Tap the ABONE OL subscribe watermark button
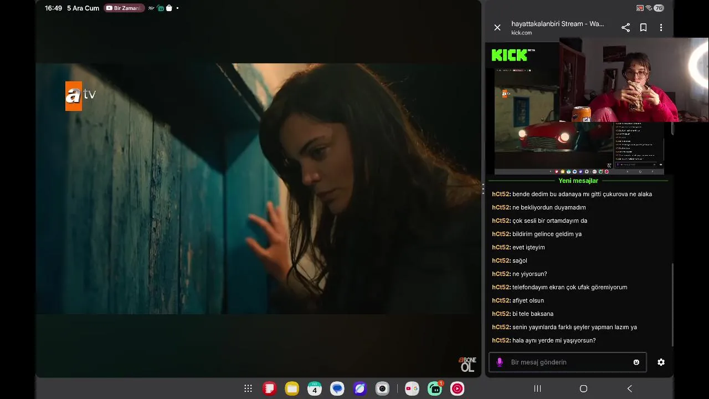The width and height of the screenshot is (709, 399). (x=467, y=364)
